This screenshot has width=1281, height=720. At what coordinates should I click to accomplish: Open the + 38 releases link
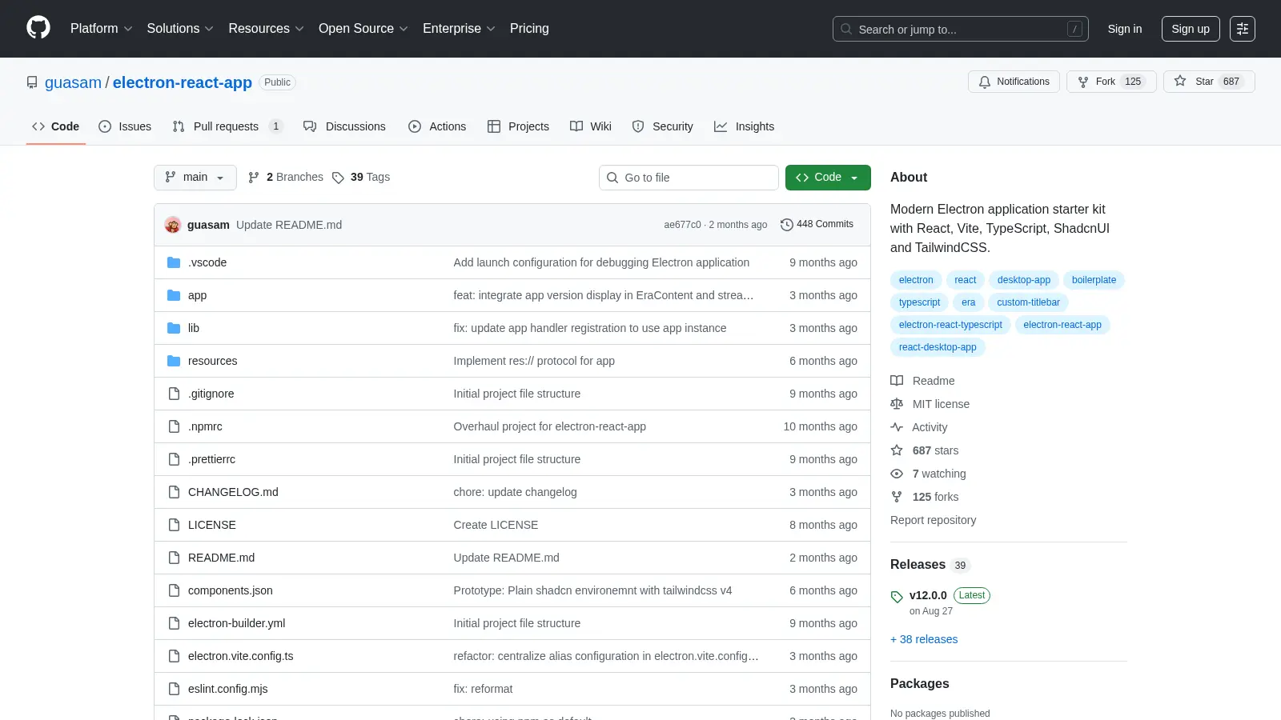pyautogui.click(x=924, y=639)
